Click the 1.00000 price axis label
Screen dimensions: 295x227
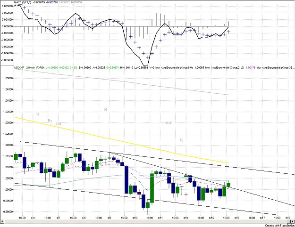pos(8,190)
